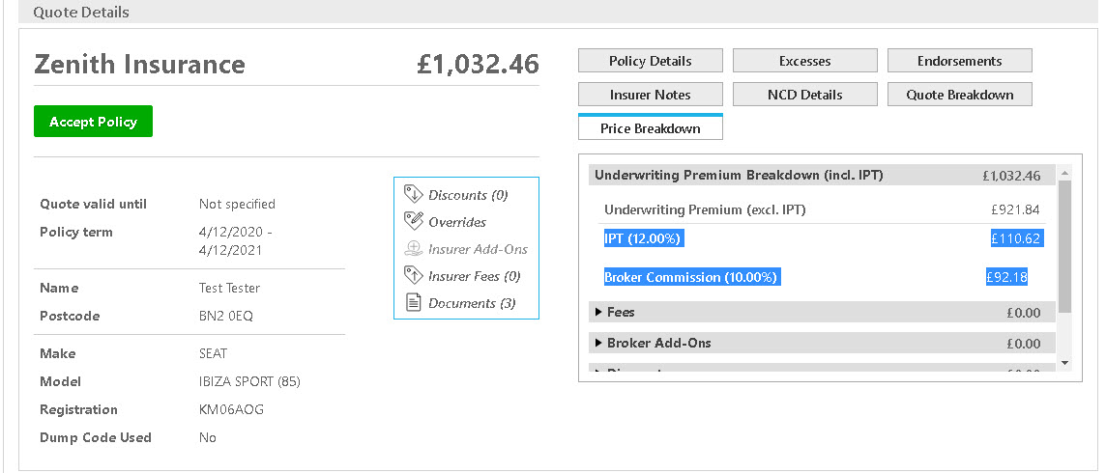The image size is (1106, 473).
Task: Expand the Fees section
Action: [x=822, y=312]
